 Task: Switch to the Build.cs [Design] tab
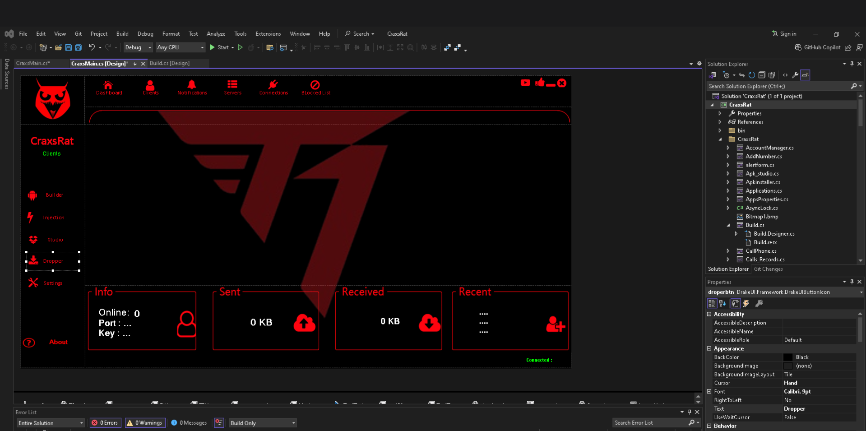[170, 63]
